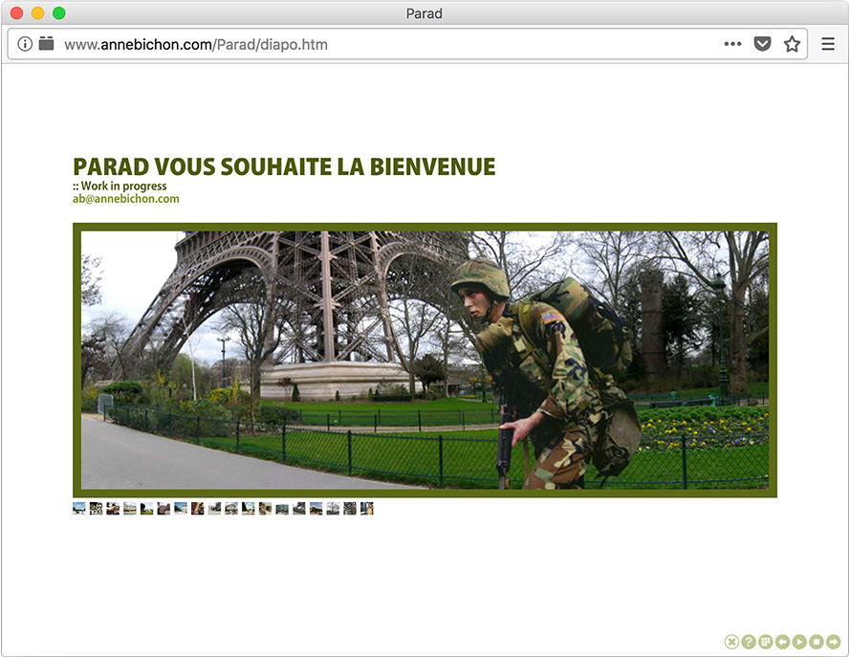Select the first slideshow thumbnail

pos(79,509)
